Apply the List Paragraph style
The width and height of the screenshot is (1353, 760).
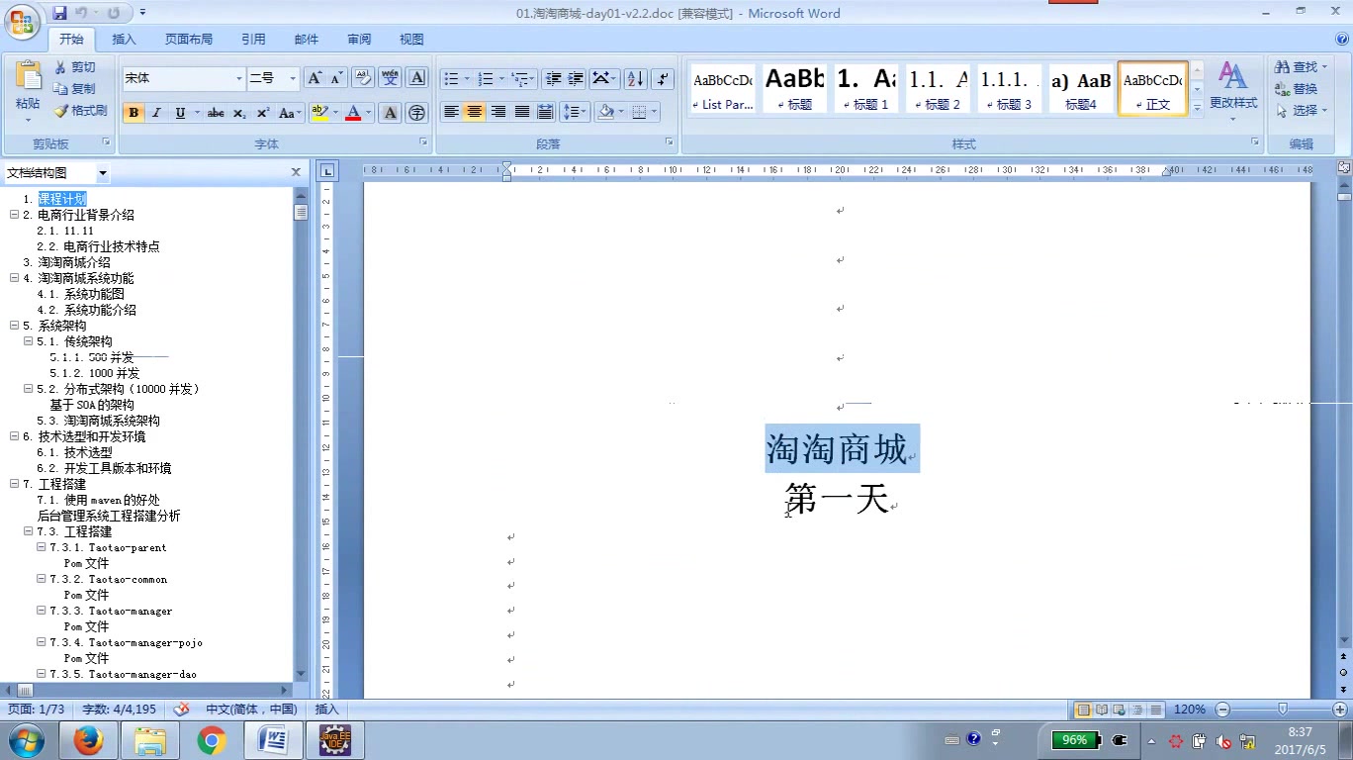722,89
